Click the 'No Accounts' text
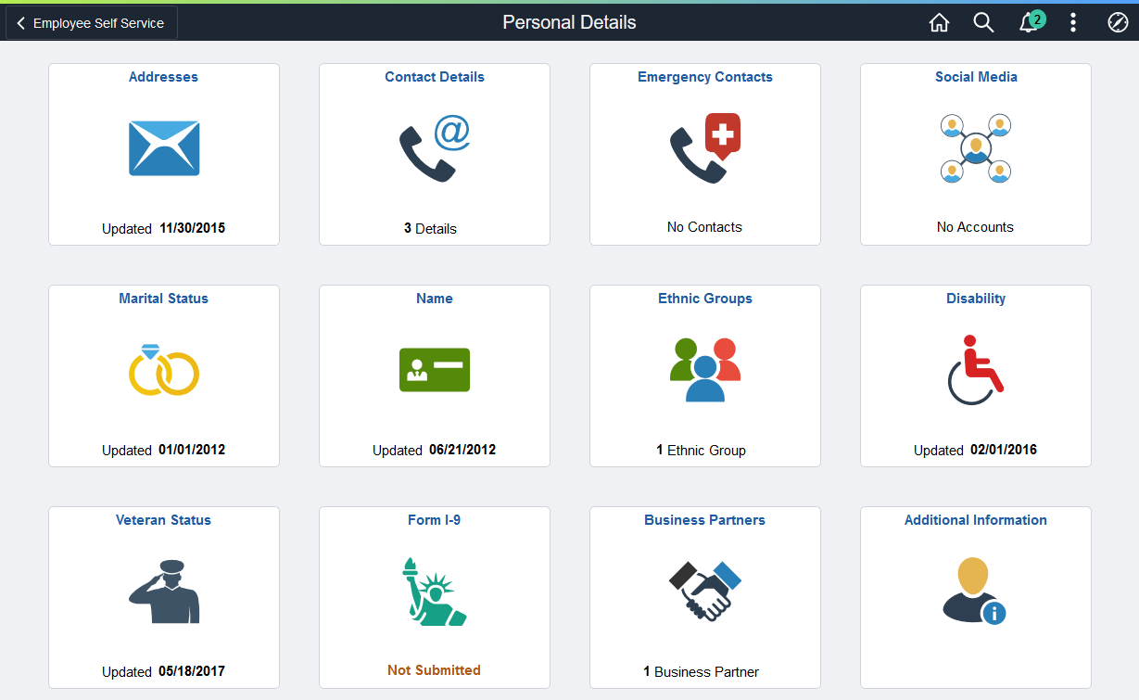This screenshot has height=700, width=1139. tap(976, 226)
